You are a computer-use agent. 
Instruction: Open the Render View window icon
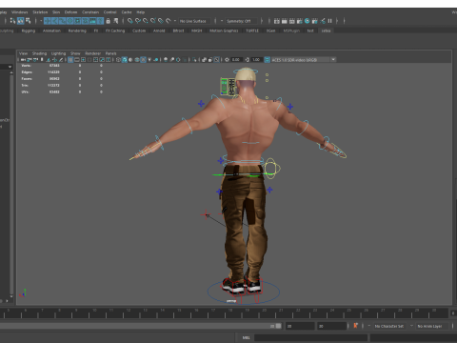[277, 21]
